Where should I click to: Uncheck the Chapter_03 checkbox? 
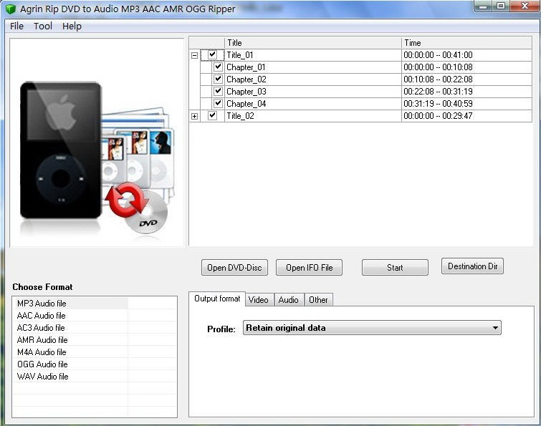point(218,92)
